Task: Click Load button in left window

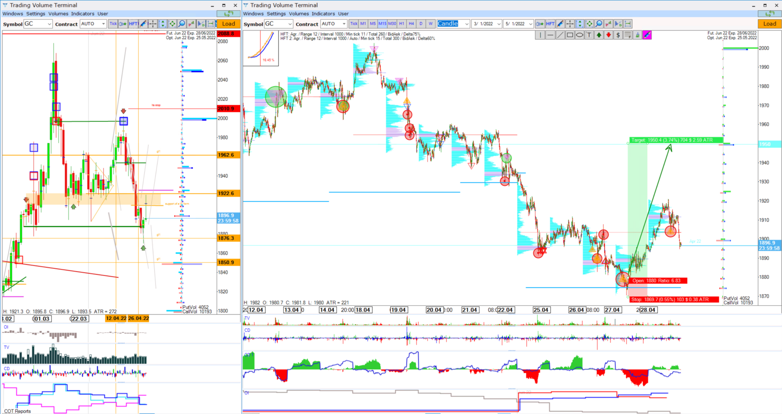Action: tap(229, 24)
